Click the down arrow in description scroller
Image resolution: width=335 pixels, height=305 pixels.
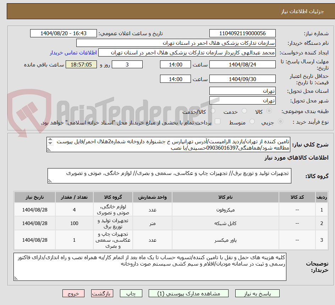(50, 143)
